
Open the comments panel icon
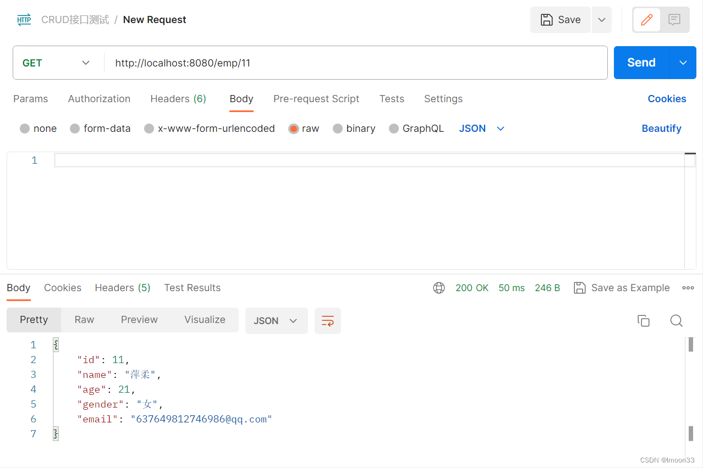pos(674,19)
